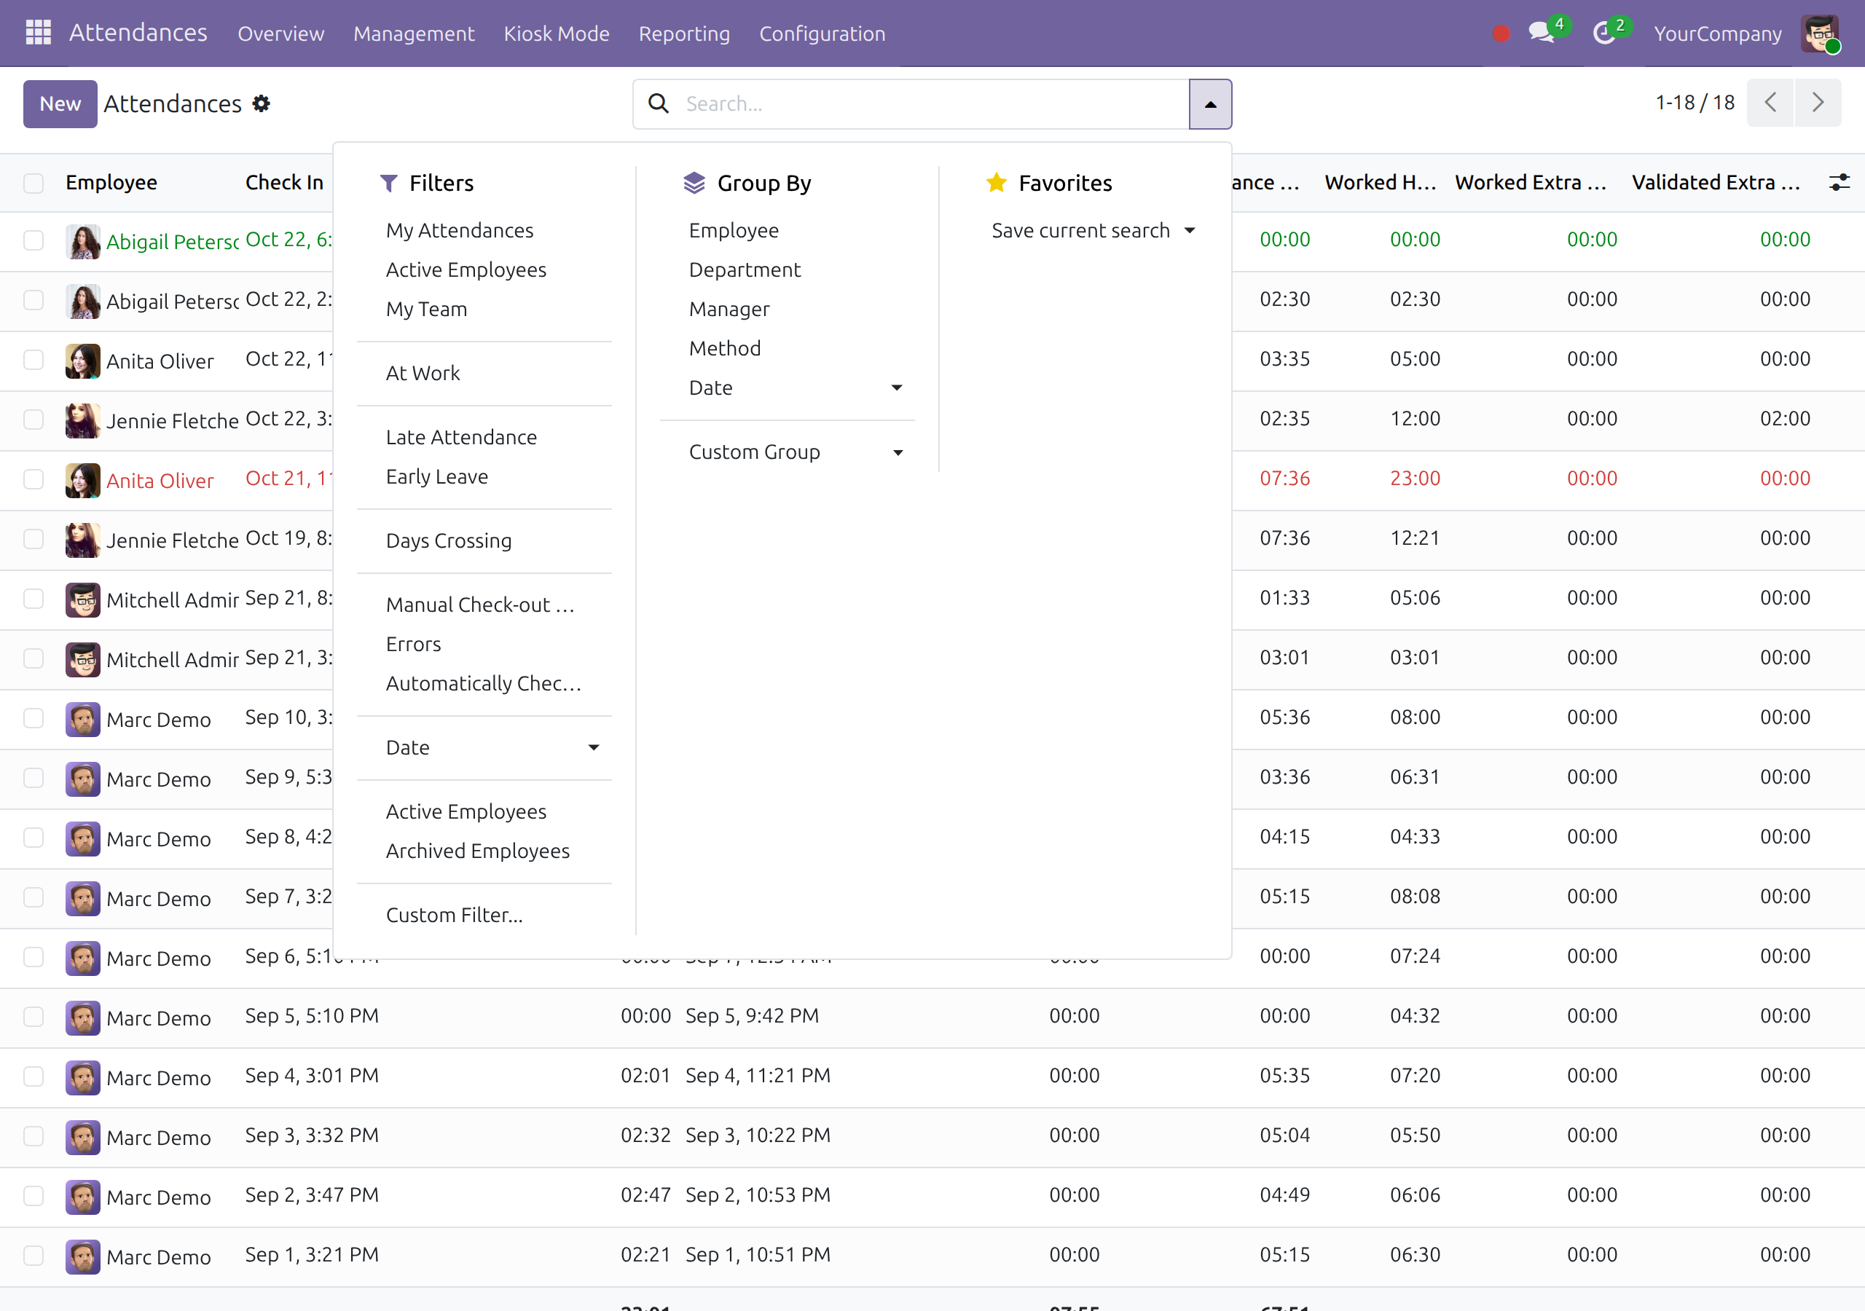The image size is (1865, 1311).
Task: Click the New button
Action: coord(60,103)
